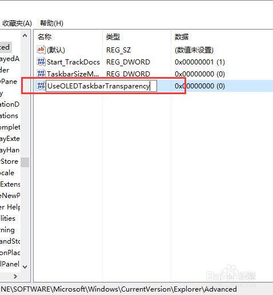
Task: Select the TaskbarSizeM... DWORD icon
Action: 41,74
